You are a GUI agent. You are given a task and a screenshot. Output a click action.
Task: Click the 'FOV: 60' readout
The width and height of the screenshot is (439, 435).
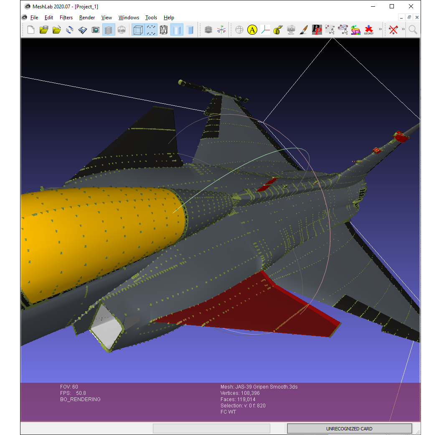click(69, 387)
